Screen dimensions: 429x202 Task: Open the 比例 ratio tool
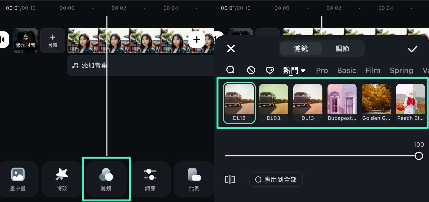click(194, 179)
